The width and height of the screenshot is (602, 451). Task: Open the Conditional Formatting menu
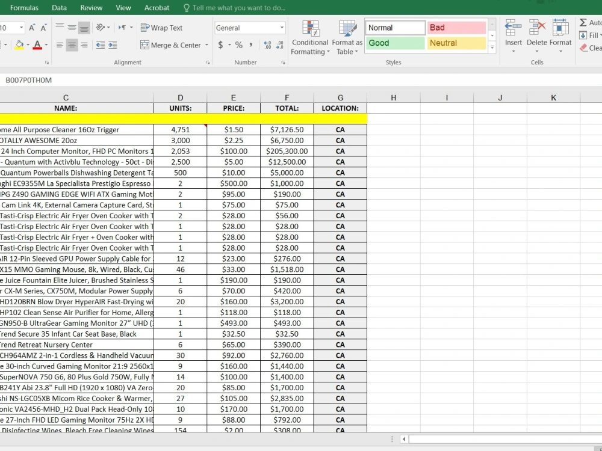point(310,37)
